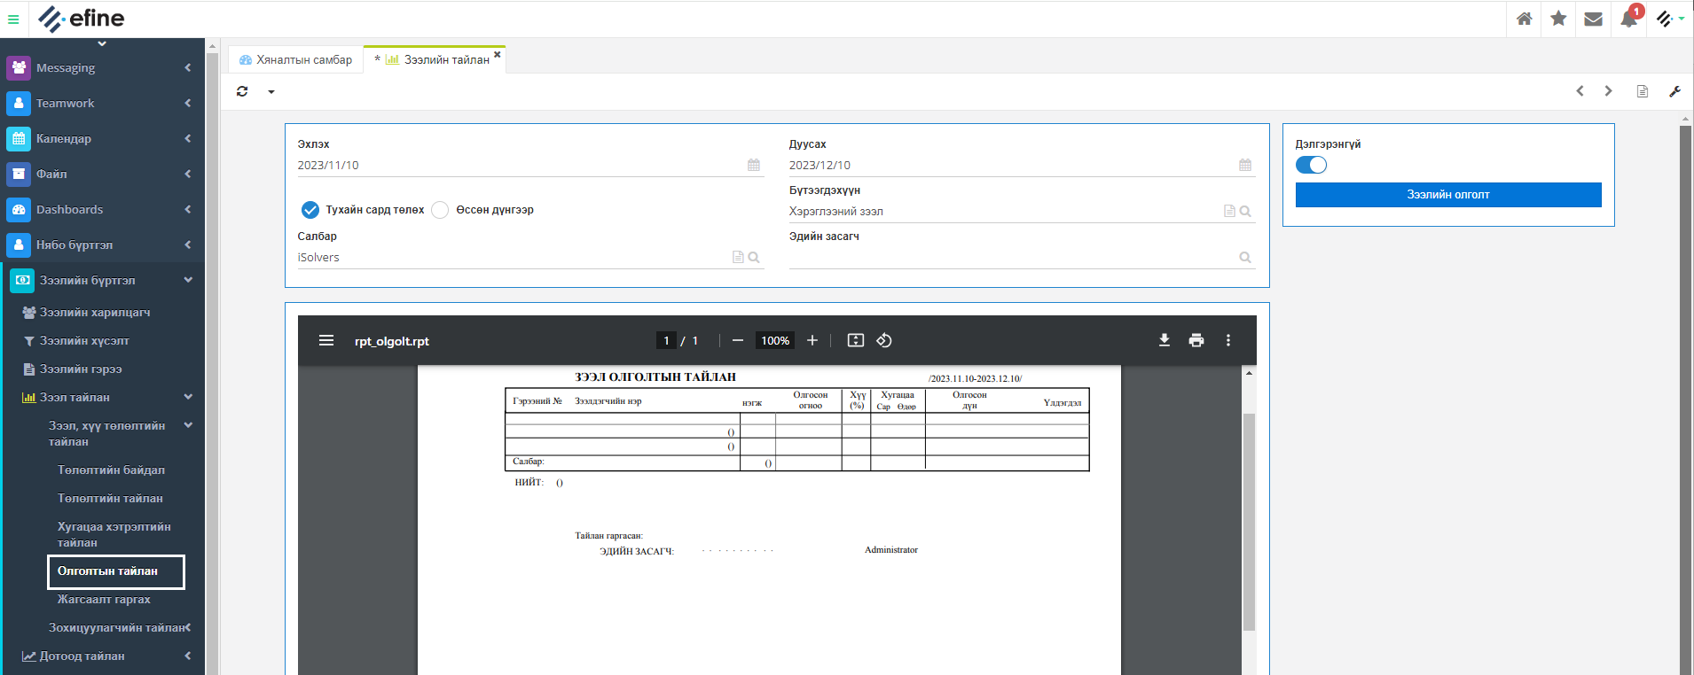The height and width of the screenshot is (675, 1694).
Task: Click search icon in Эдийн засагч field
Action: (1245, 257)
